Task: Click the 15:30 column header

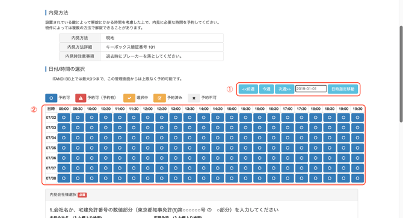Action: click(245, 109)
